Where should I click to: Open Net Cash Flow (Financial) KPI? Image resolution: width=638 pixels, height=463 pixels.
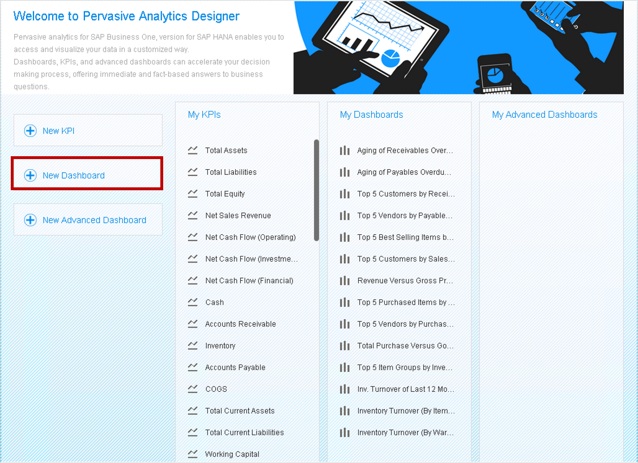coord(249,281)
